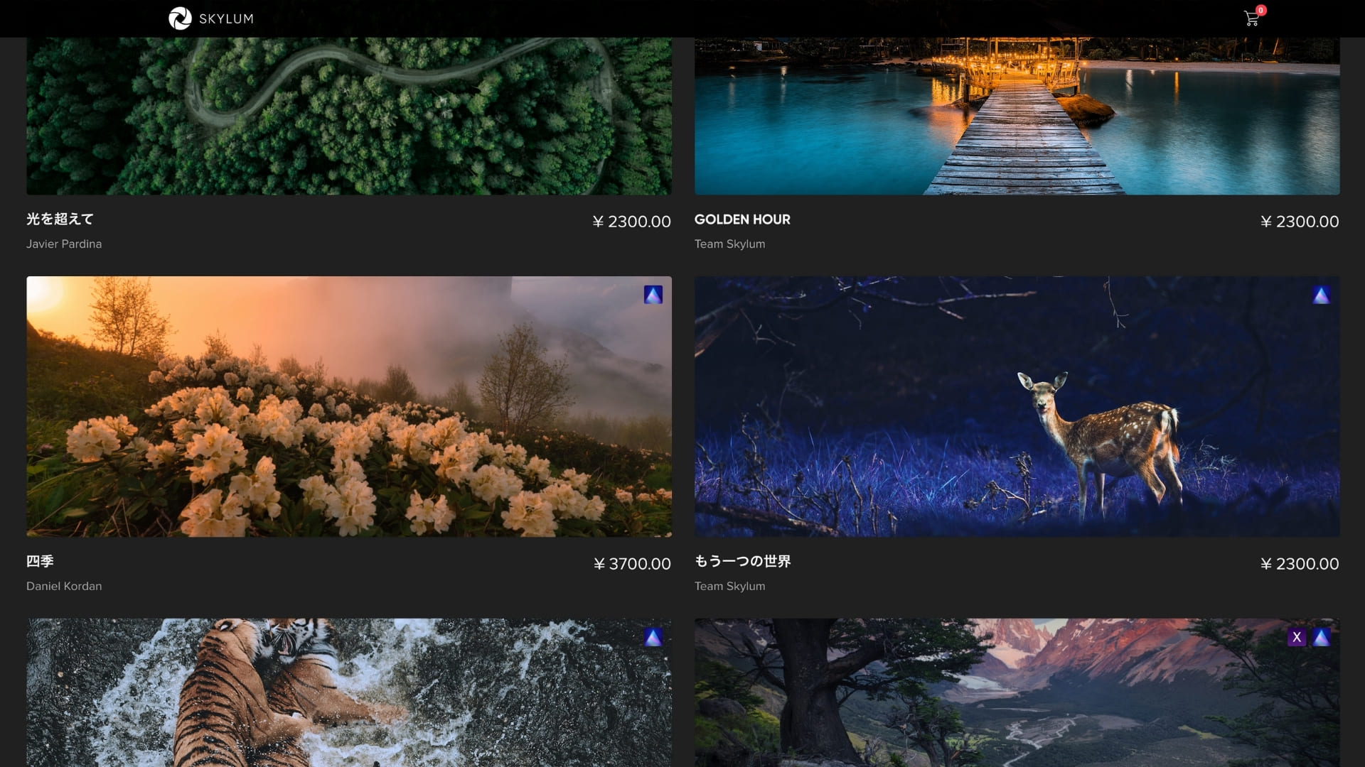Open the lit pier lake thumbnail
1365x767 pixels.
click(x=1017, y=116)
